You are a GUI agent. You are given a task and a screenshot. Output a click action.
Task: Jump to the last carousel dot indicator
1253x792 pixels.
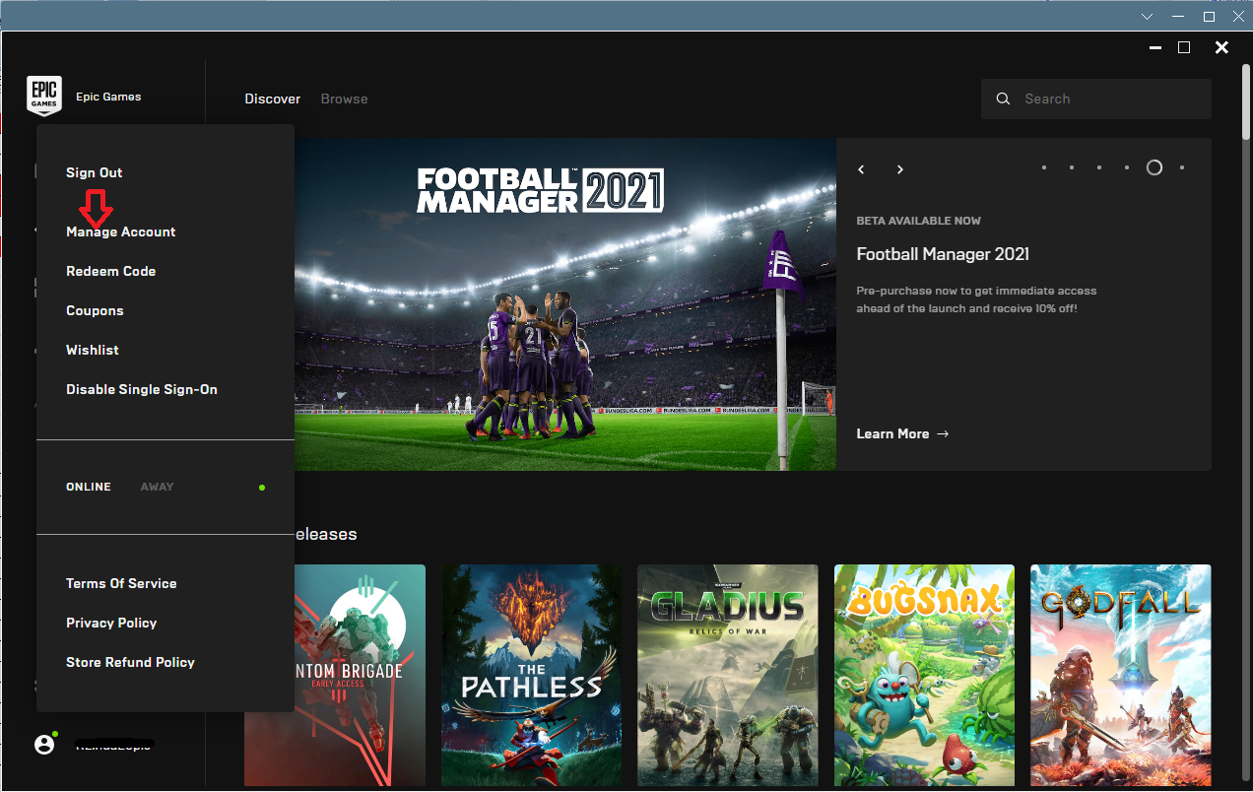1182,167
